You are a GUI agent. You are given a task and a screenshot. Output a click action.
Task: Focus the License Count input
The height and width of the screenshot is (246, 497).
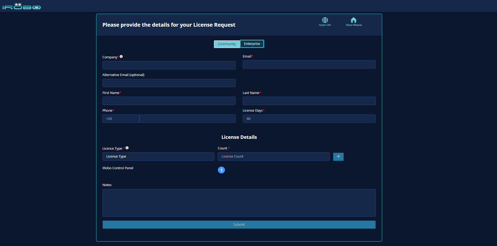(x=273, y=157)
